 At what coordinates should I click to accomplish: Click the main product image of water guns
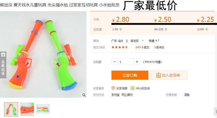pos(43,54)
